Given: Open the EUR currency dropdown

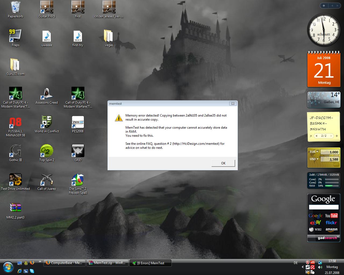Looking at the screenshot, I should coord(314,152).
